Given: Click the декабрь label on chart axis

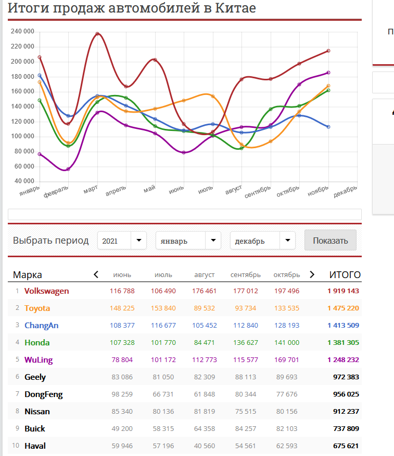Looking at the screenshot, I should tap(345, 191).
